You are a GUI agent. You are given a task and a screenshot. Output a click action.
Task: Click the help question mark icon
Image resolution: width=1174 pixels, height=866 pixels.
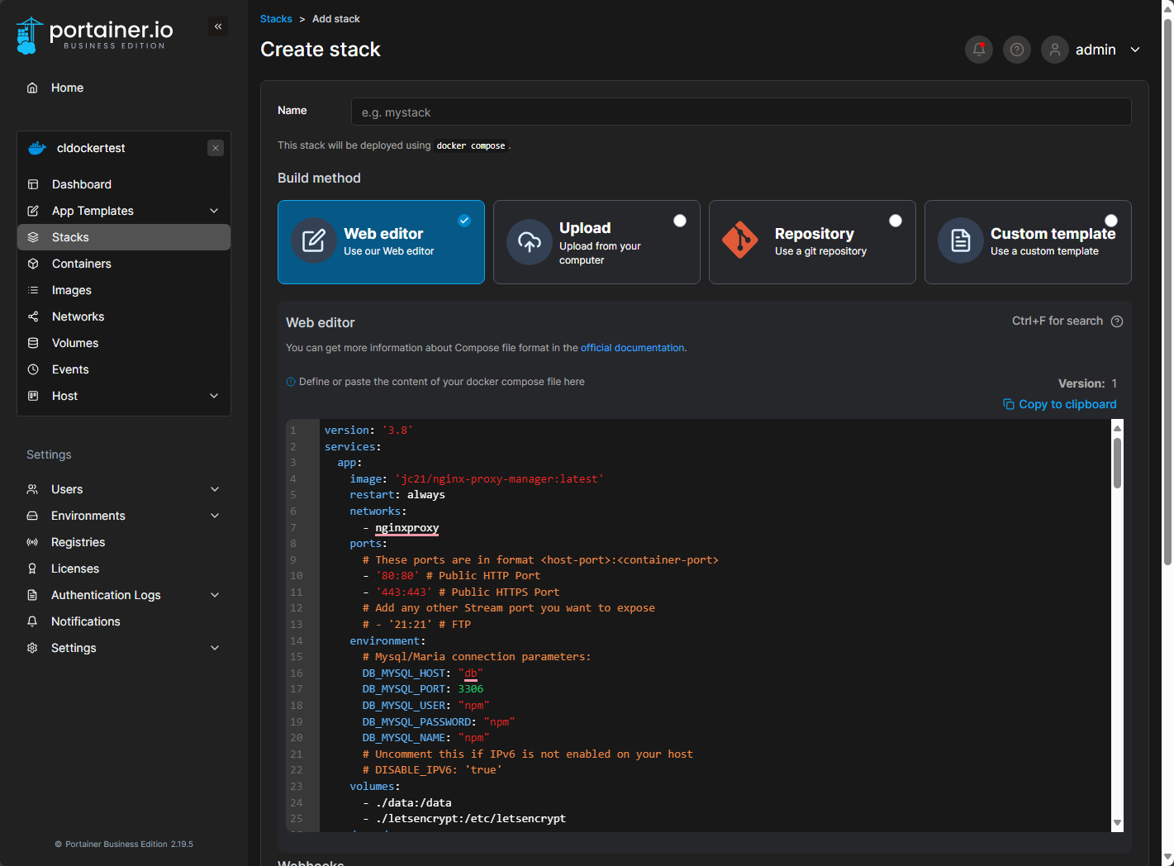(x=1016, y=50)
